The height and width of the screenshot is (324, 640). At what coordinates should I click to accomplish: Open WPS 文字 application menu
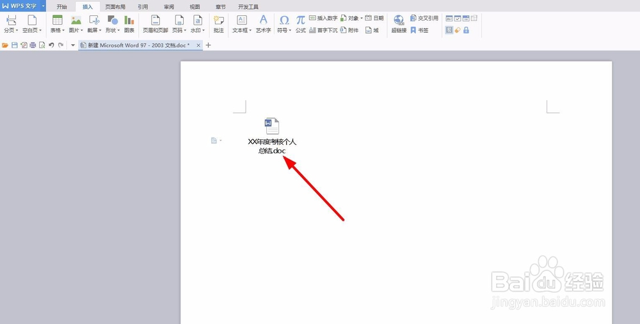coord(23,6)
